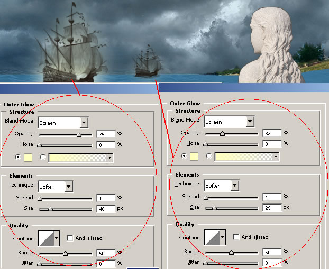Click the Spread value field in right panel
The width and height of the screenshot is (329, 269).
pyautogui.click(x=272, y=197)
